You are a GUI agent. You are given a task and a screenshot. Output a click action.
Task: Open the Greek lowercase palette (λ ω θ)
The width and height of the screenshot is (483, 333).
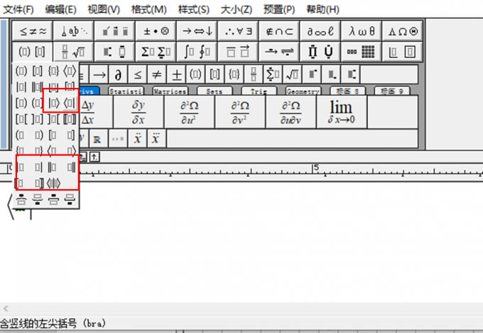tap(362, 31)
